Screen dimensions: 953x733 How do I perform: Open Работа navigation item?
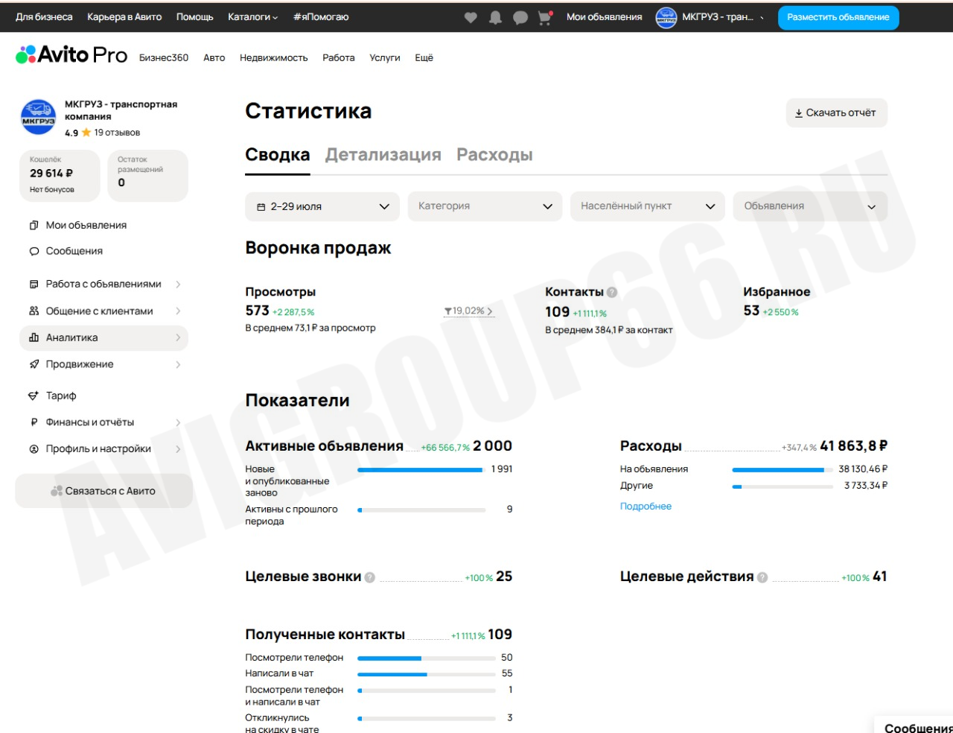point(339,57)
